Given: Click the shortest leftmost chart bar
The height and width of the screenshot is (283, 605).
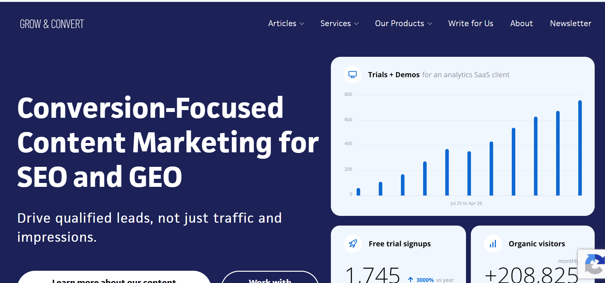Looking at the screenshot, I should click(x=358, y=192).
